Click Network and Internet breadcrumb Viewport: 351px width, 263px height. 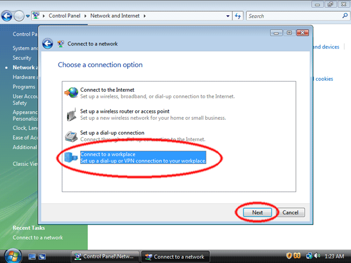click(115, 16)
